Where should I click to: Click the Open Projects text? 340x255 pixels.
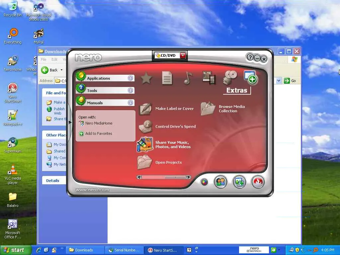(168, 162)
